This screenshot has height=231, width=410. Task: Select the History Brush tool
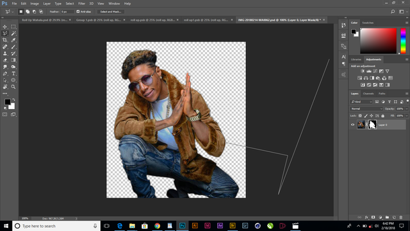coord(13,53)
